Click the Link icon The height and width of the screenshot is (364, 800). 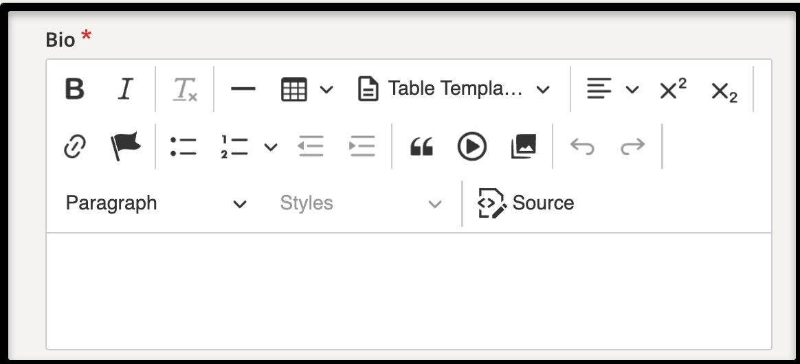pos(74,146)
